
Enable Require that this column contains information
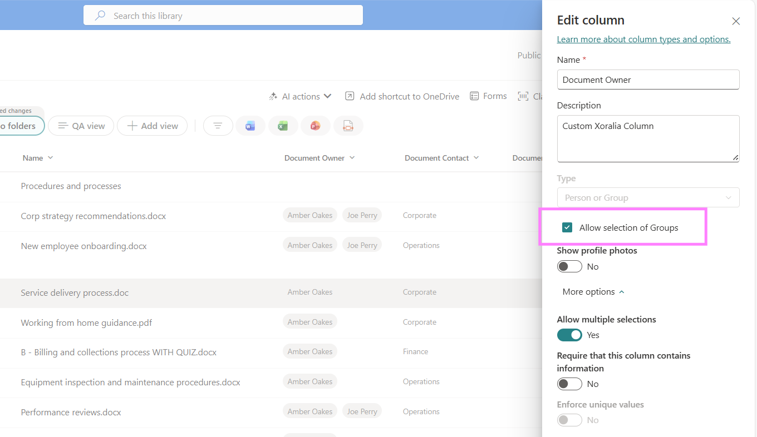pos(569,384)
